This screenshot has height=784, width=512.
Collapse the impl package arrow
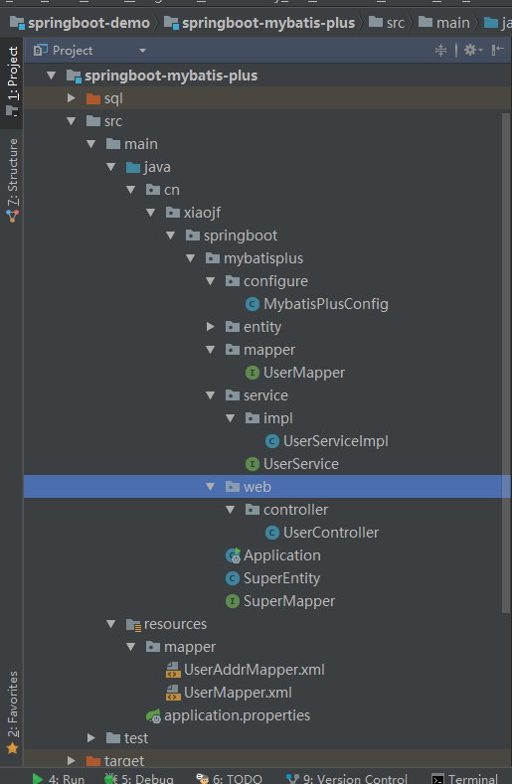tap(231, 418)
